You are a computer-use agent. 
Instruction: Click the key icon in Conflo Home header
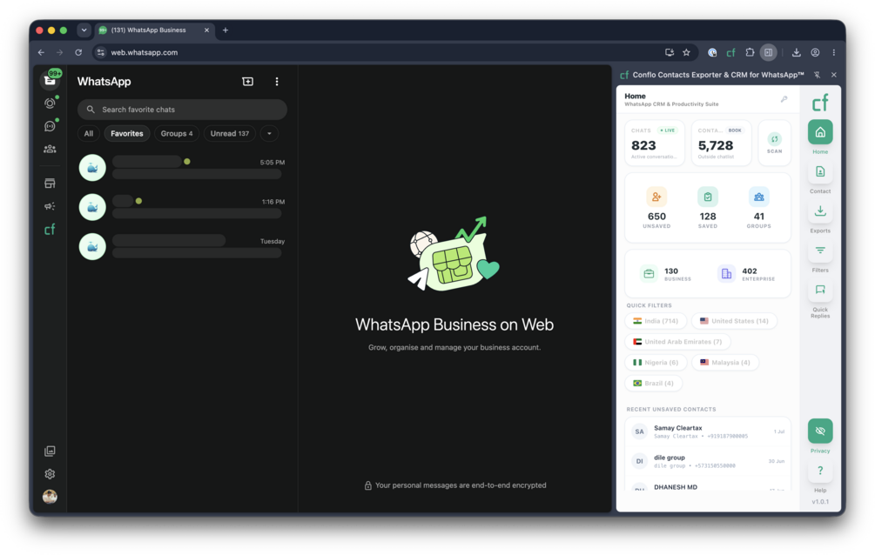click(x=784, y=99)
